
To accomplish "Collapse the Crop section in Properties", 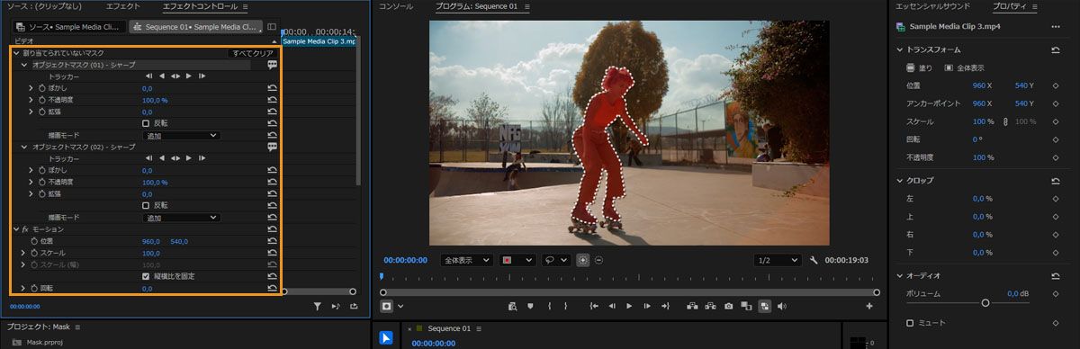I will click(899, 180).
